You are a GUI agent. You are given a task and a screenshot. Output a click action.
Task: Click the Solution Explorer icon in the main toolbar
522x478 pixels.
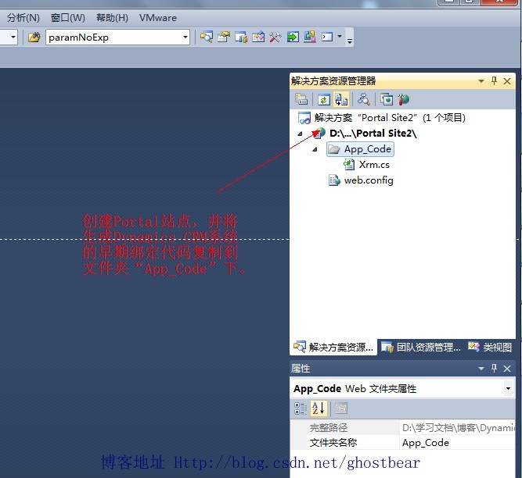point(207,37)
